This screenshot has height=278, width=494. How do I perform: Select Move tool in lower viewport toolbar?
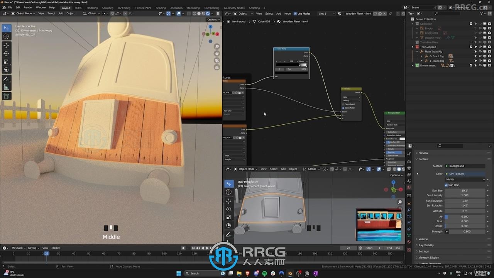tap(229, 201)
